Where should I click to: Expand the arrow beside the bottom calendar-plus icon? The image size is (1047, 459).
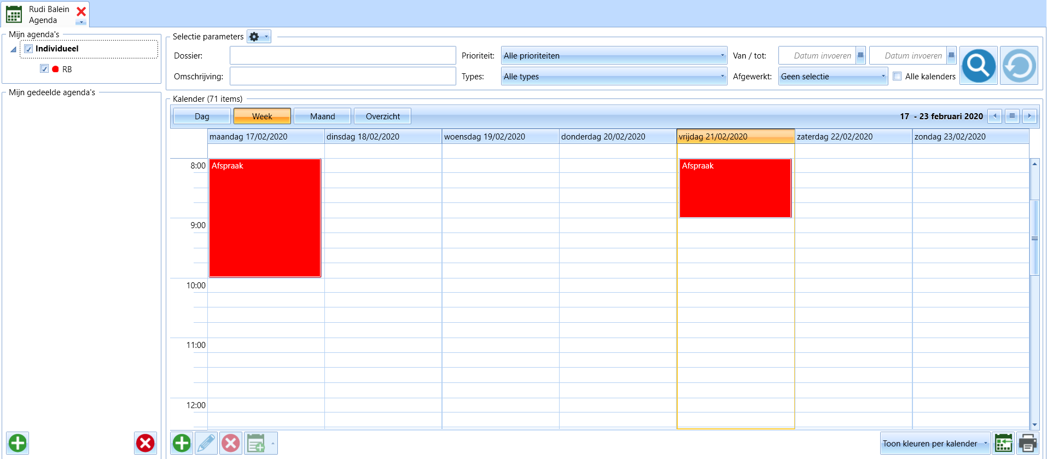tap(272, 443)
